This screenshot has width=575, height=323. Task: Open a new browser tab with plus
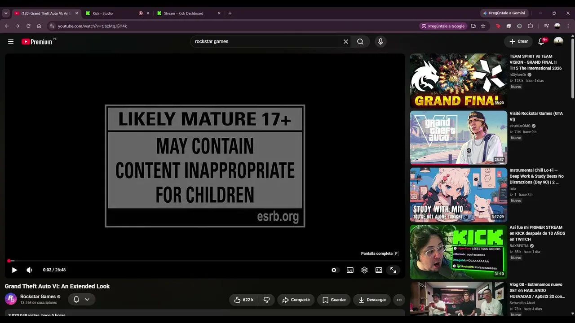pos(230,13)
